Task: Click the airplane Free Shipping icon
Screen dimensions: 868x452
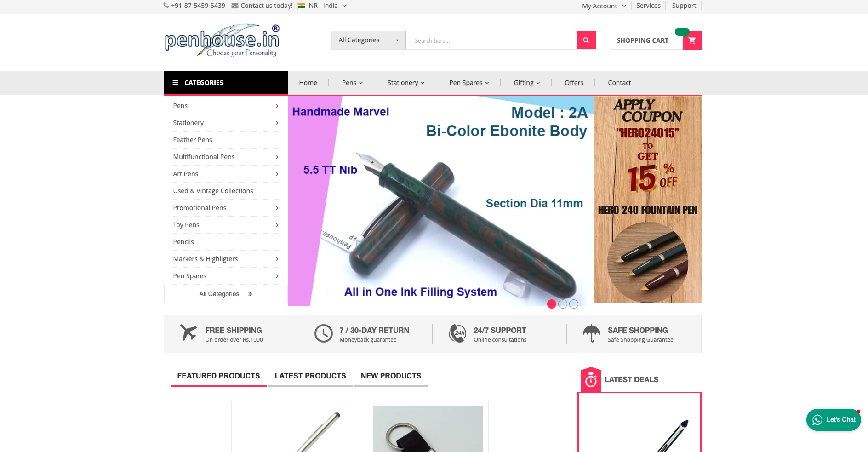Action: [x=188, y=332]
